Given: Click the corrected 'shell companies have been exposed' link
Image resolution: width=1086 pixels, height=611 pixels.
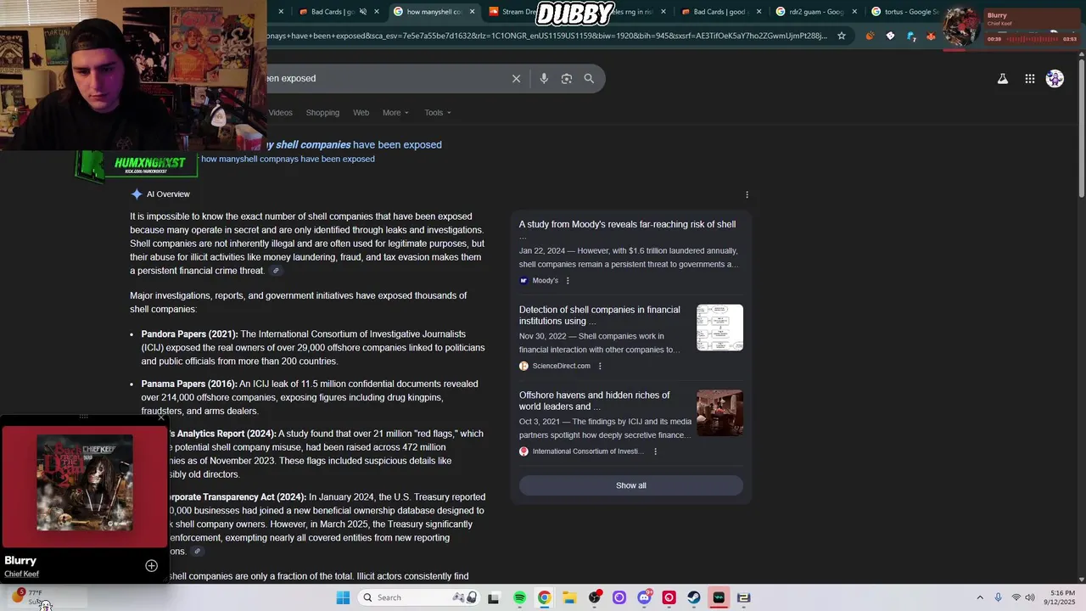Looking at the screenshot, I should click(x=355, y=144).
